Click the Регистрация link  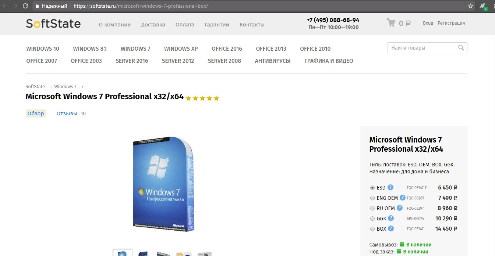[451, 23]
